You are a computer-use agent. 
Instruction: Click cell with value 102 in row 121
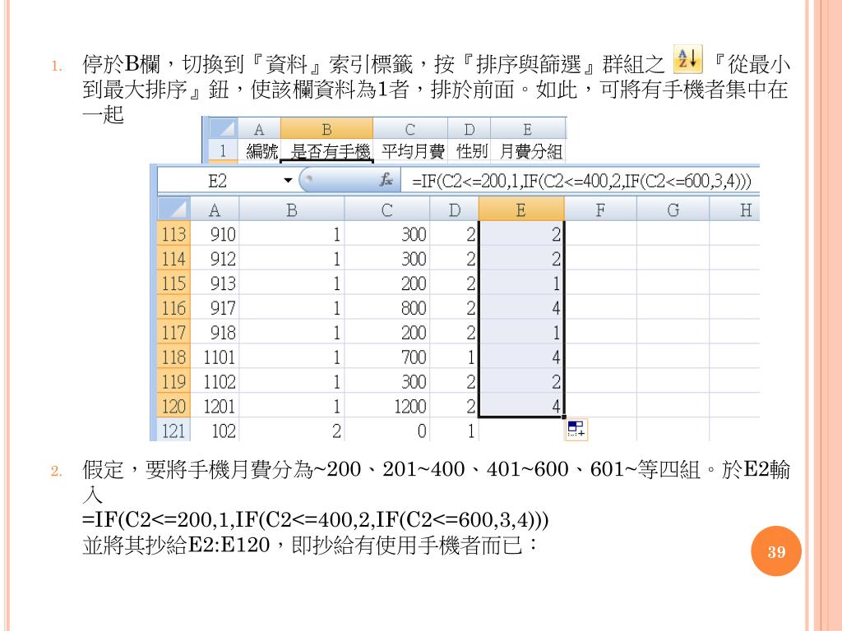click(215, 431)
